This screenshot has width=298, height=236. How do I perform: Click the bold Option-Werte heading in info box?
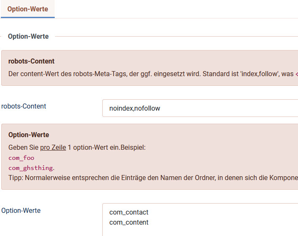point(29,135)
